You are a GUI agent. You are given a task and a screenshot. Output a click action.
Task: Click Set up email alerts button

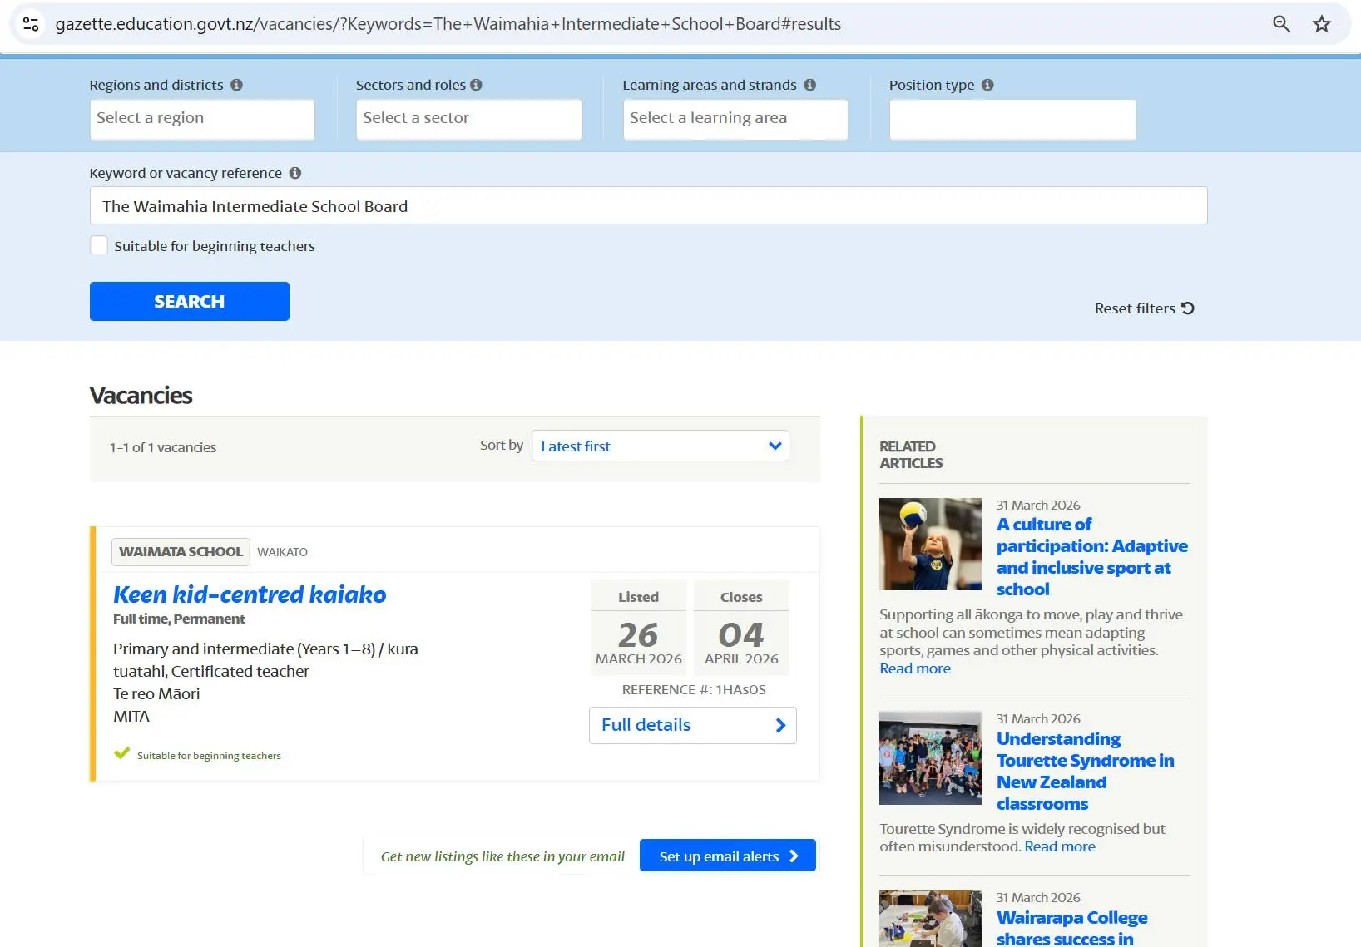(x=727, y=856)
